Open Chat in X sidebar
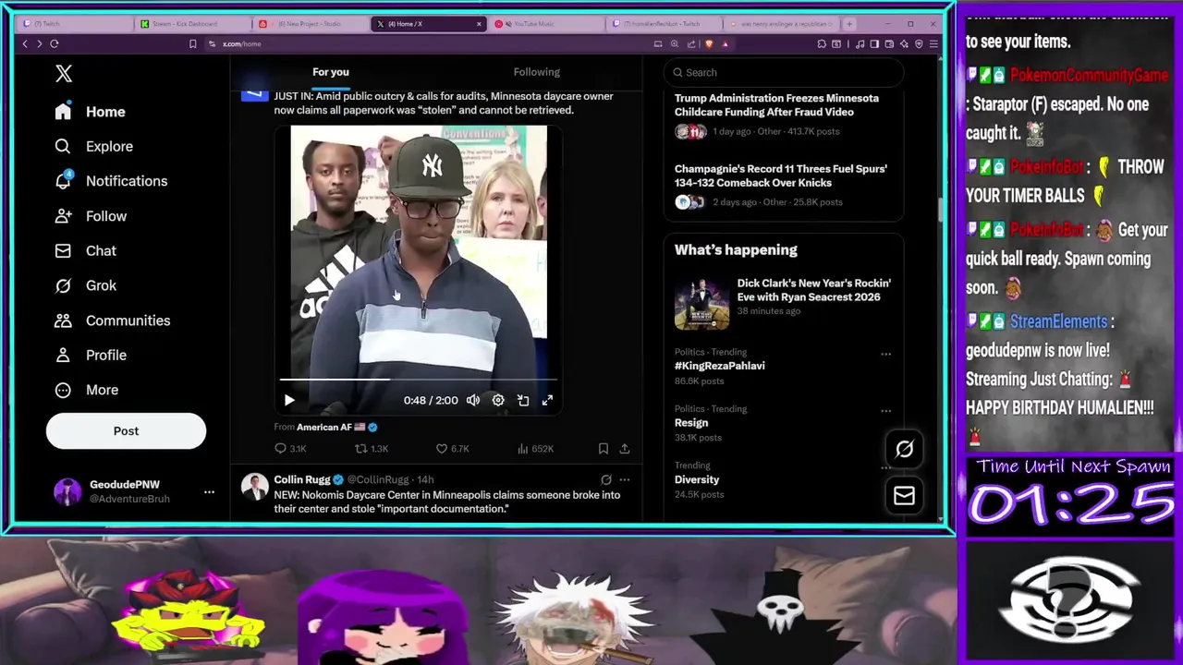Screen dimensions: 1183x665 85,251
